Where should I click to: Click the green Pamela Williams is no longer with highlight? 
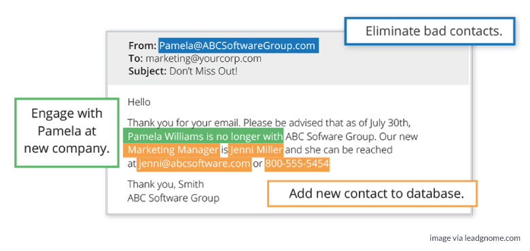tap(203, 136)
